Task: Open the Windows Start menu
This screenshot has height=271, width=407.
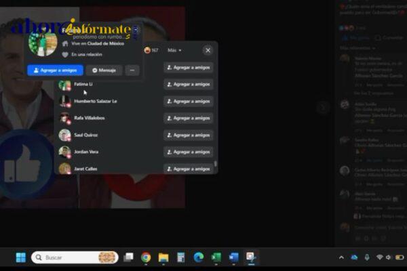Action: point(20,257)
